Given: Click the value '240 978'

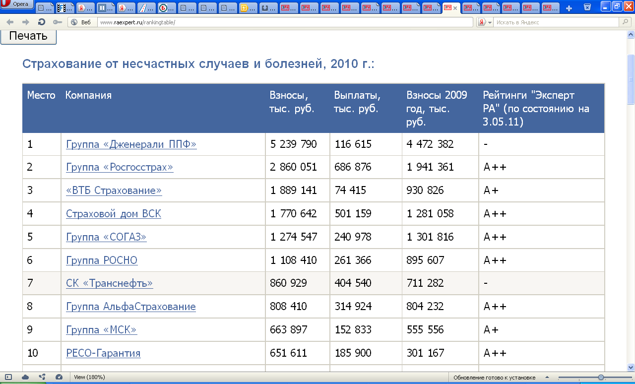Looking at the screenshot, I should coord(353,237).
